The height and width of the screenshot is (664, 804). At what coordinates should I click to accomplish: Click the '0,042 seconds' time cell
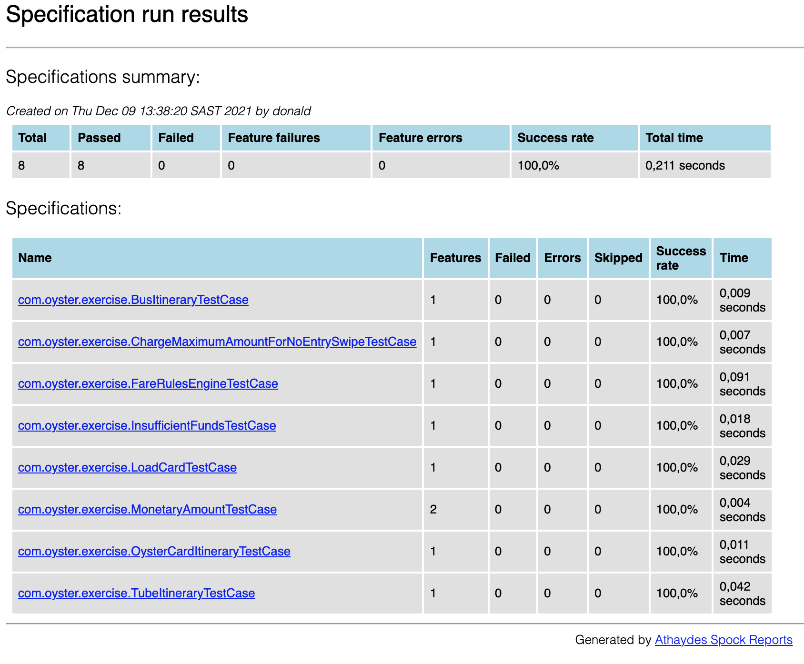click(x=743, y=594)
